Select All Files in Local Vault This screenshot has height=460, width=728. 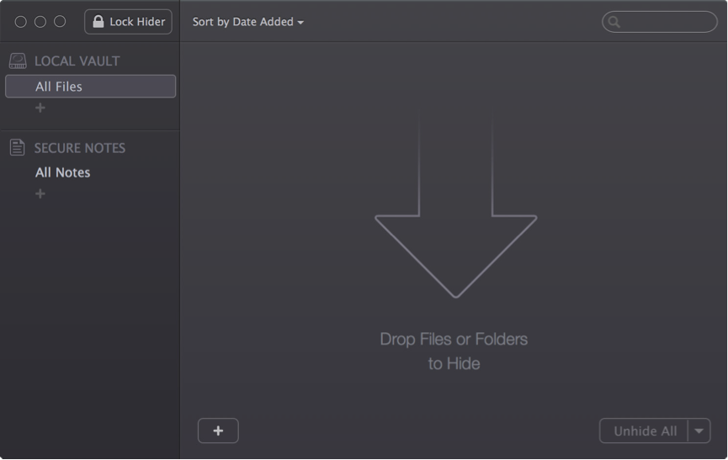91,87
